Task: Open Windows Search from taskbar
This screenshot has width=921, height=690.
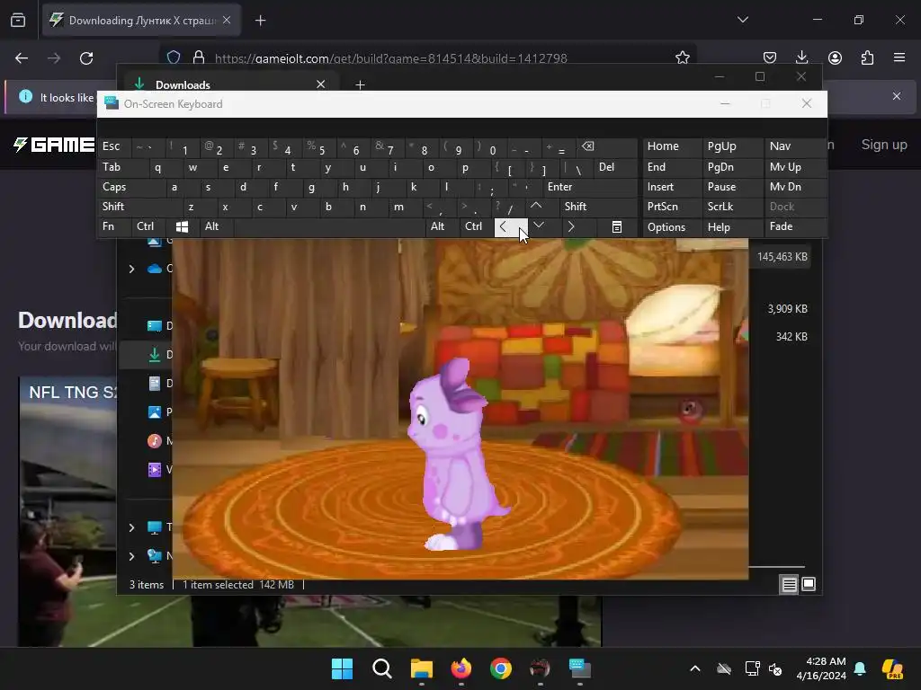Action: click(x=381, y=668)
